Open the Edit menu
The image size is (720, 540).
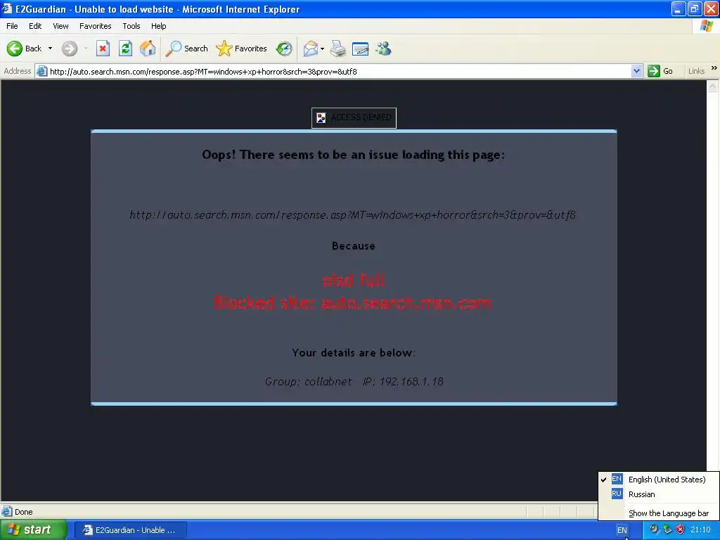(x=35, y=26)
